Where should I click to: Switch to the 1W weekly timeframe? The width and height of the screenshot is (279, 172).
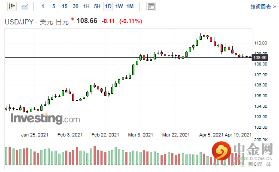(x=119, y=6)
